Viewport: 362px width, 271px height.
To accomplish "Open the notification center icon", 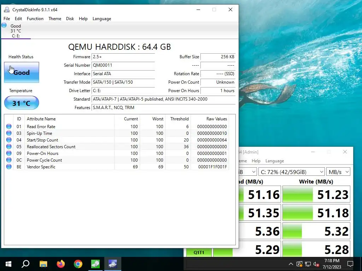I will pyautogui.click(x=350, y=264).
